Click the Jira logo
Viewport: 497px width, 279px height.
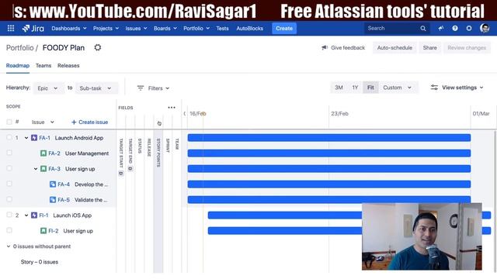[33, 29]
